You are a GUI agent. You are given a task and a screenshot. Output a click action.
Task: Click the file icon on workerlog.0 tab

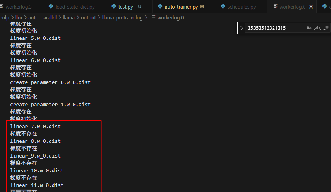(x=275, y=7)
